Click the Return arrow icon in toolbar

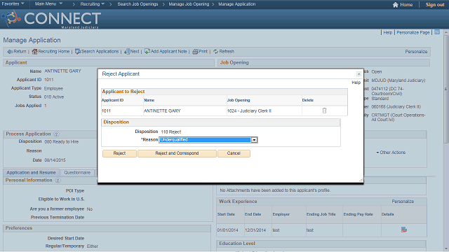10,52
